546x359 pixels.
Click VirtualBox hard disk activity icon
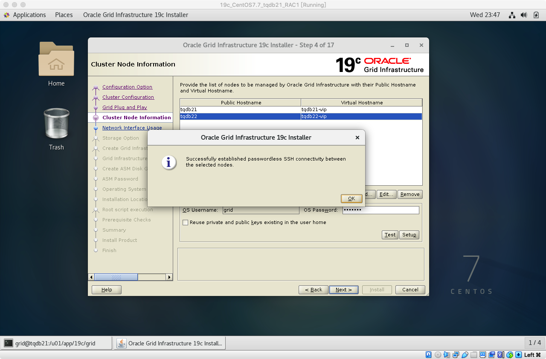coord(429,355)
